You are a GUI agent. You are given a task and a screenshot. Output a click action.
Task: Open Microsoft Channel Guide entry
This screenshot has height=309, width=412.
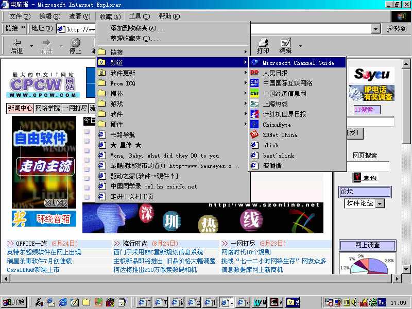click(x=298, y=62)
